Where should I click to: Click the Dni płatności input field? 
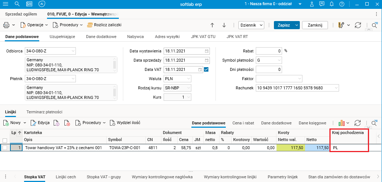(x=269, y=69)
